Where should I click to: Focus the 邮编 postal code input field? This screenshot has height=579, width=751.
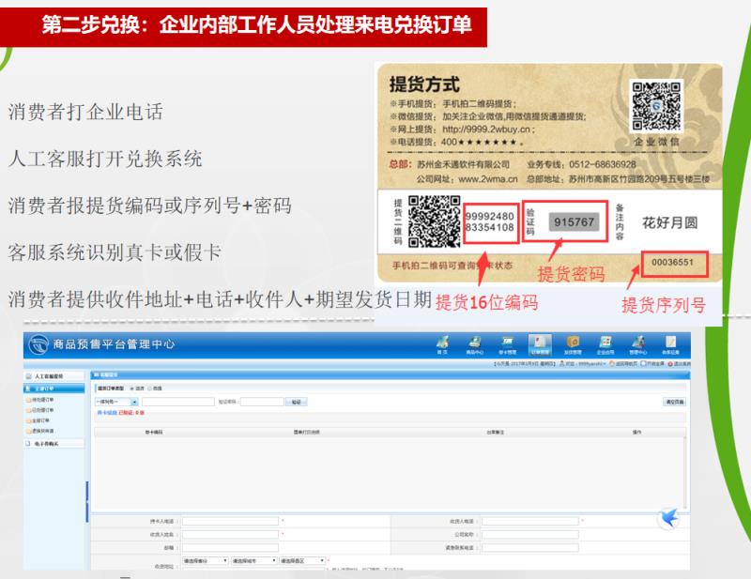pyautogui.click(x=230, y=547)
